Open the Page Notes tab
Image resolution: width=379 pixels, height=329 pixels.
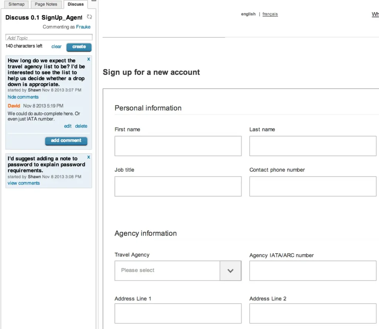click(46, 4)
